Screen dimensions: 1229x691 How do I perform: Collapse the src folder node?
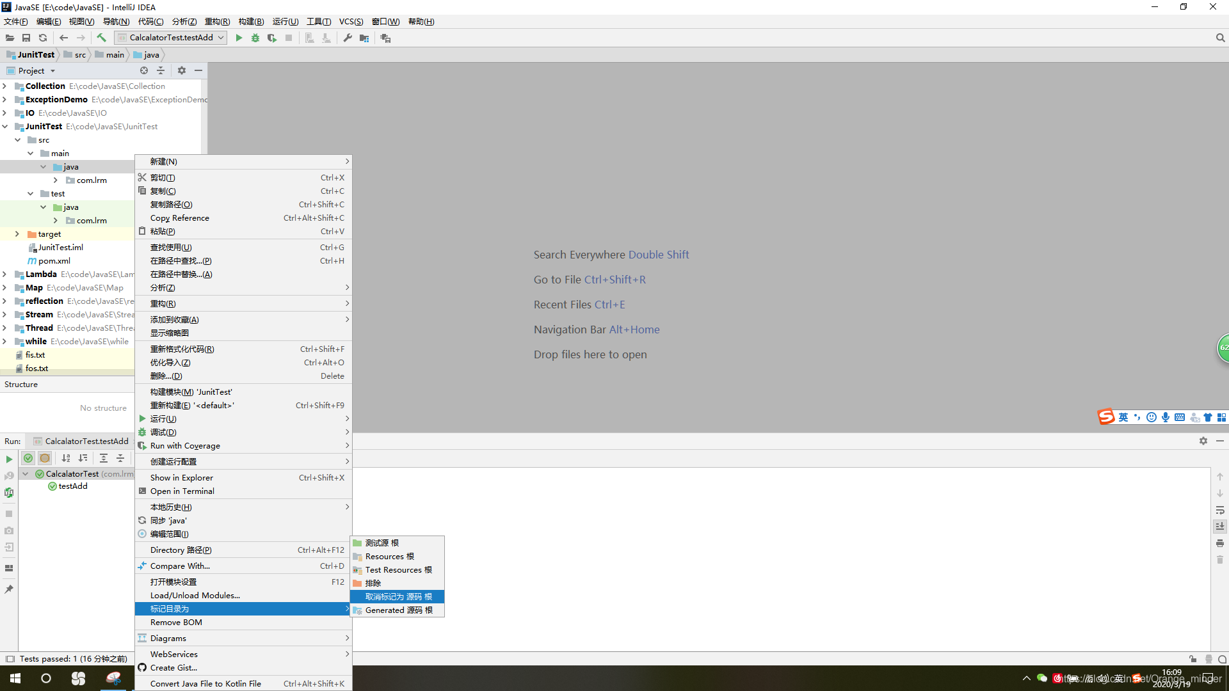coord(18,139)
